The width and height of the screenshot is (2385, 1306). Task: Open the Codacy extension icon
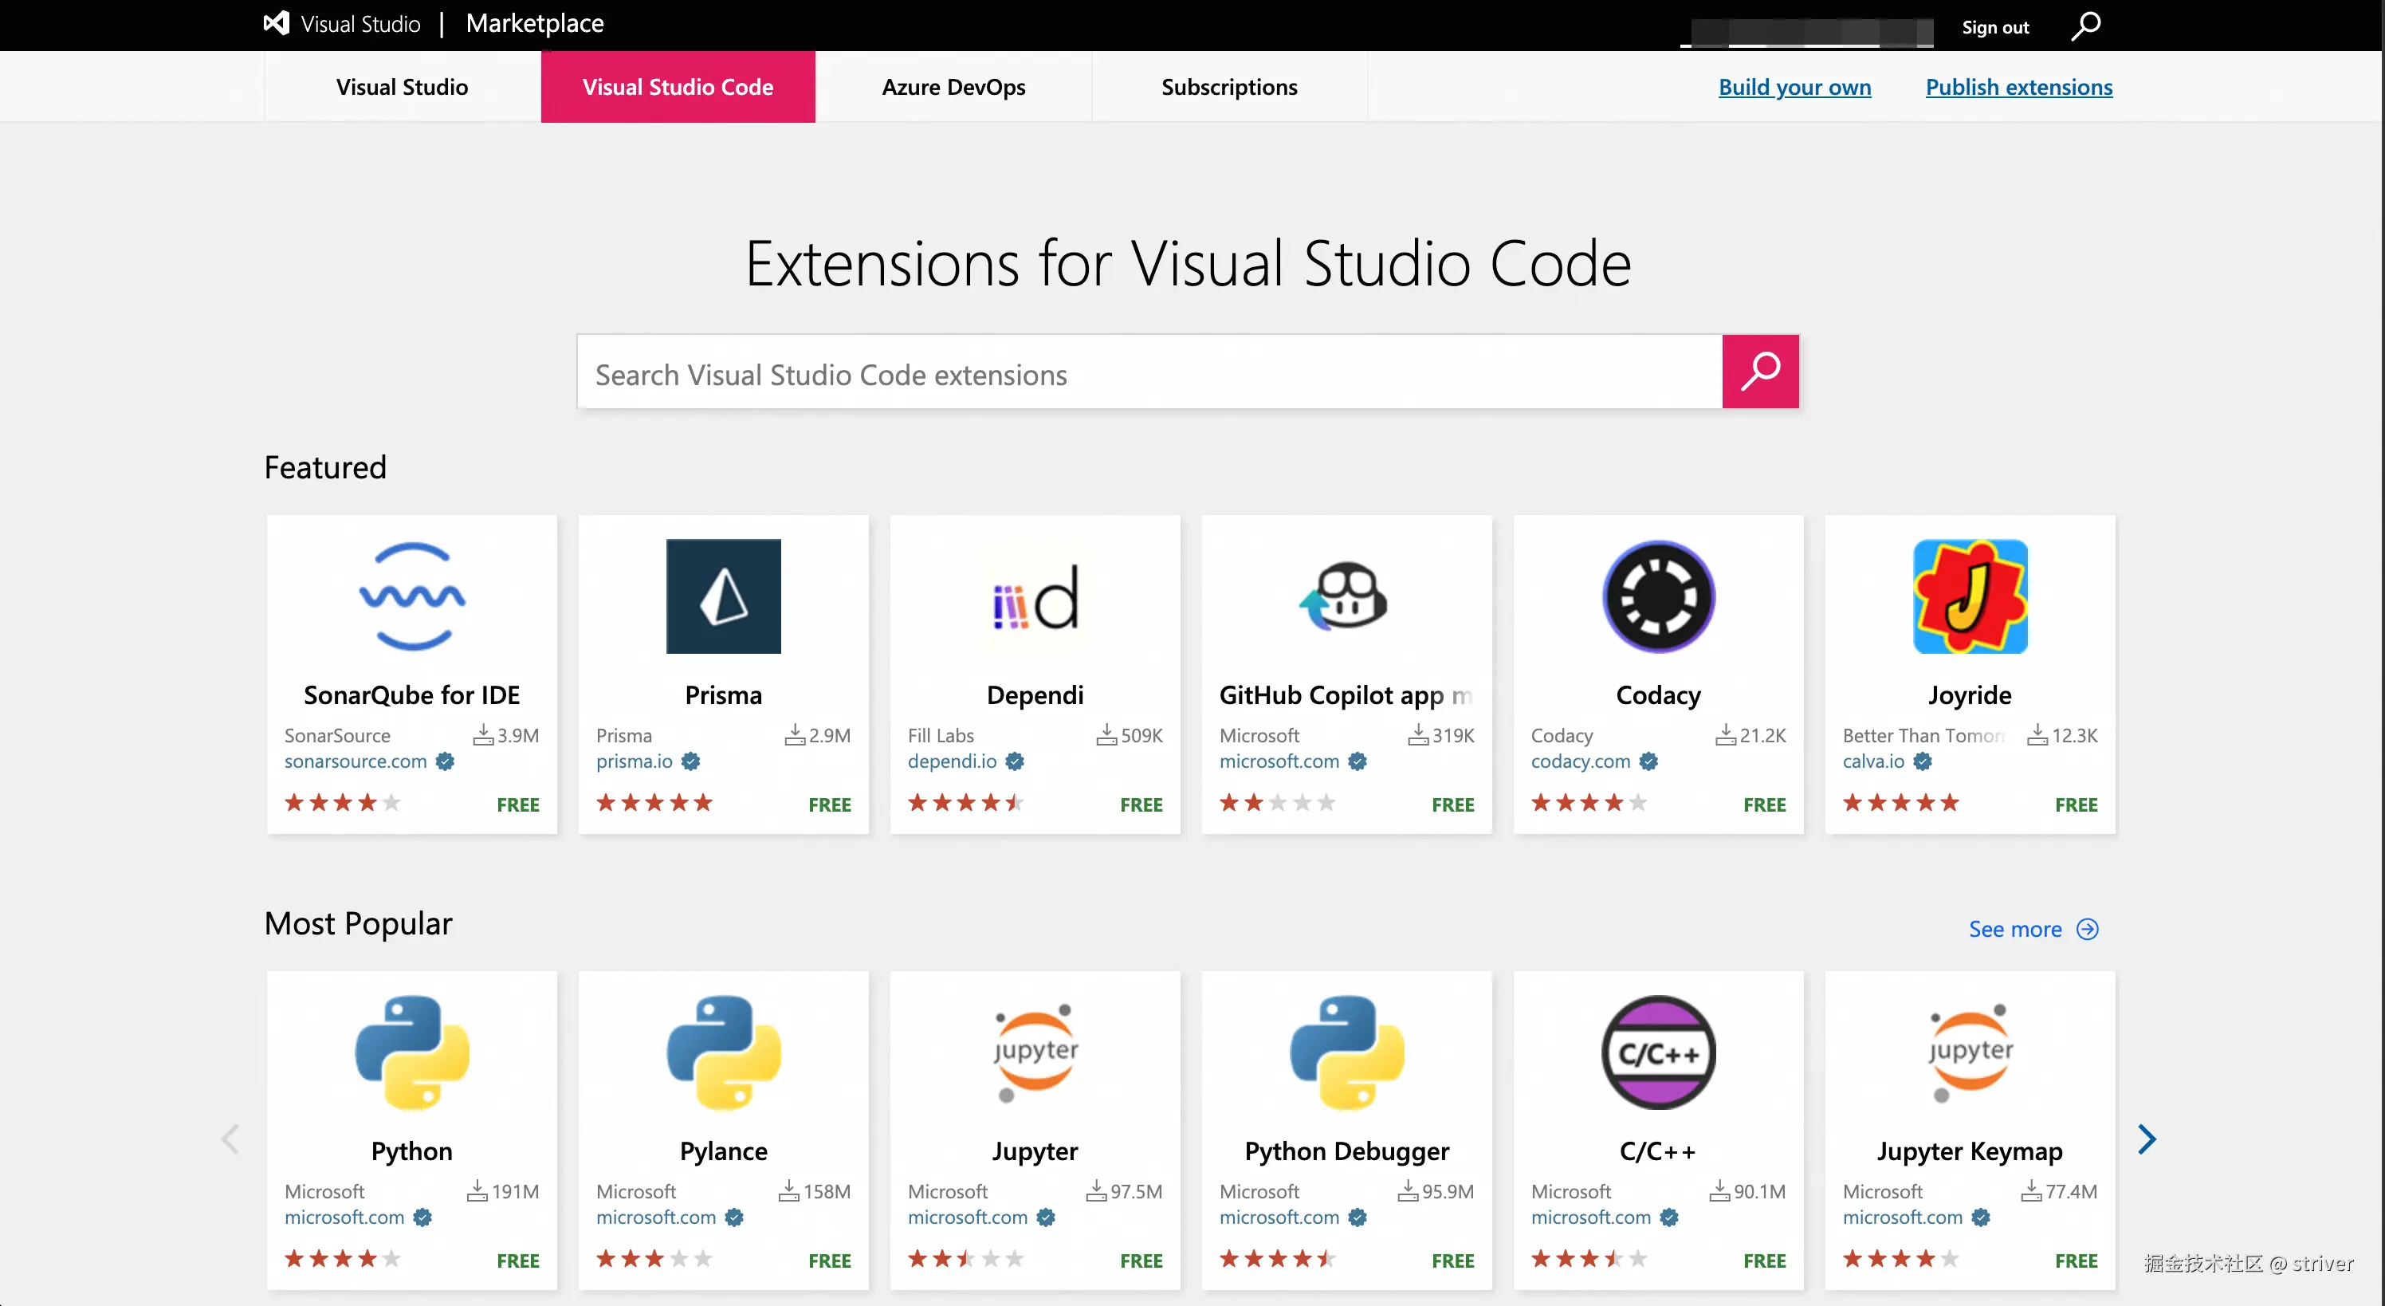(1658, 596)
